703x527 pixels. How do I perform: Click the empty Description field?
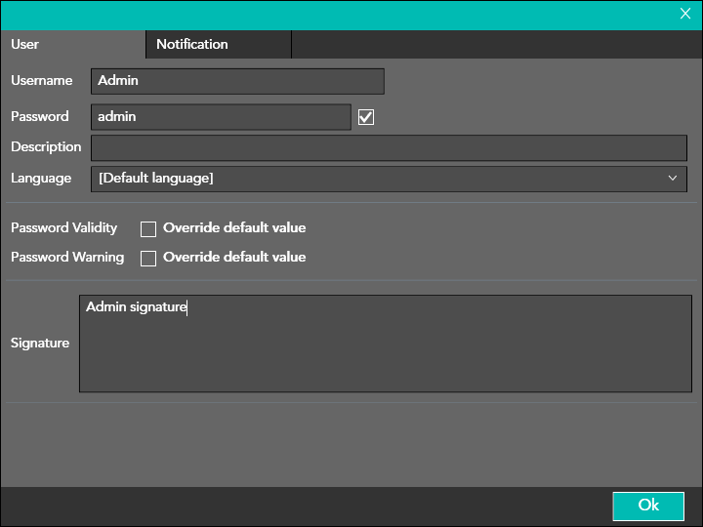click(389, 147)
